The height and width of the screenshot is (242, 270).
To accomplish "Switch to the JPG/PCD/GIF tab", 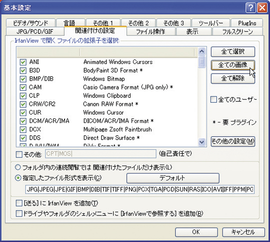I will click(x=35, y=31).
